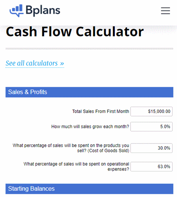Click the Bplans wordmark text
This screenshot has width=177, height=197.
click(x=43, y=11)
